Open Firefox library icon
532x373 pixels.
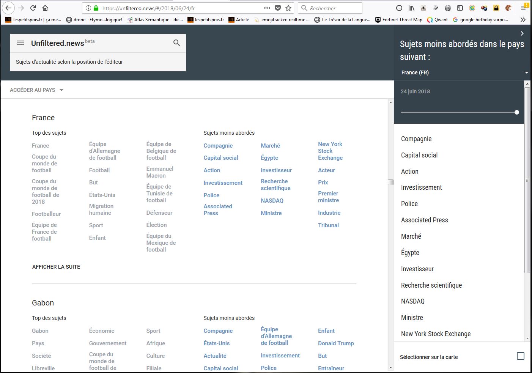[411, 8]
